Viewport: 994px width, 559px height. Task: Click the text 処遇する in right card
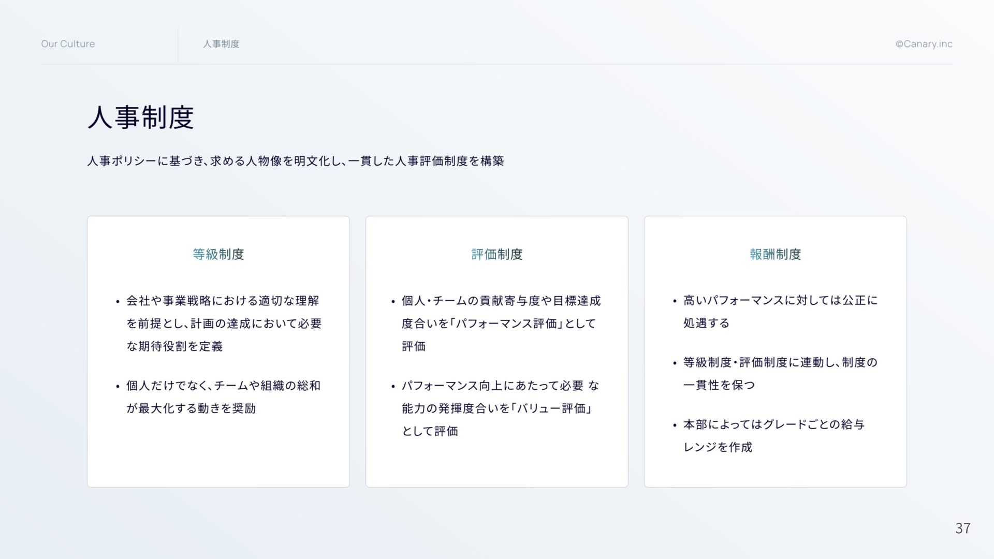706,323
